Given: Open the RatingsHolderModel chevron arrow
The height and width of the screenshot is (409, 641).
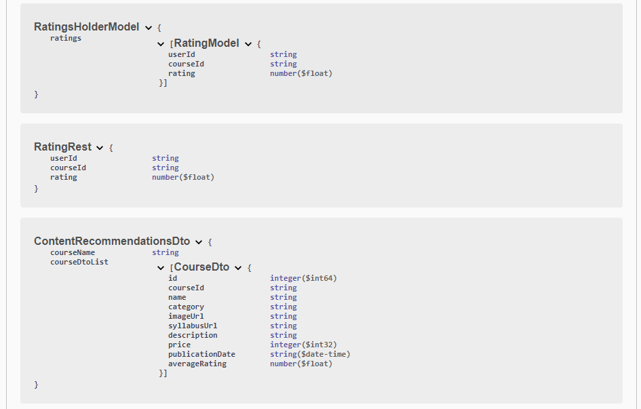Looking at the screenshot, I should (x=148, y=27).
